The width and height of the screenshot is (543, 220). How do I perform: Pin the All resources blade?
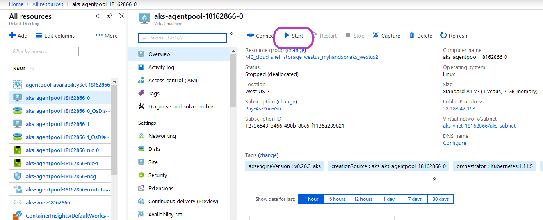click(x=109, y=16)
